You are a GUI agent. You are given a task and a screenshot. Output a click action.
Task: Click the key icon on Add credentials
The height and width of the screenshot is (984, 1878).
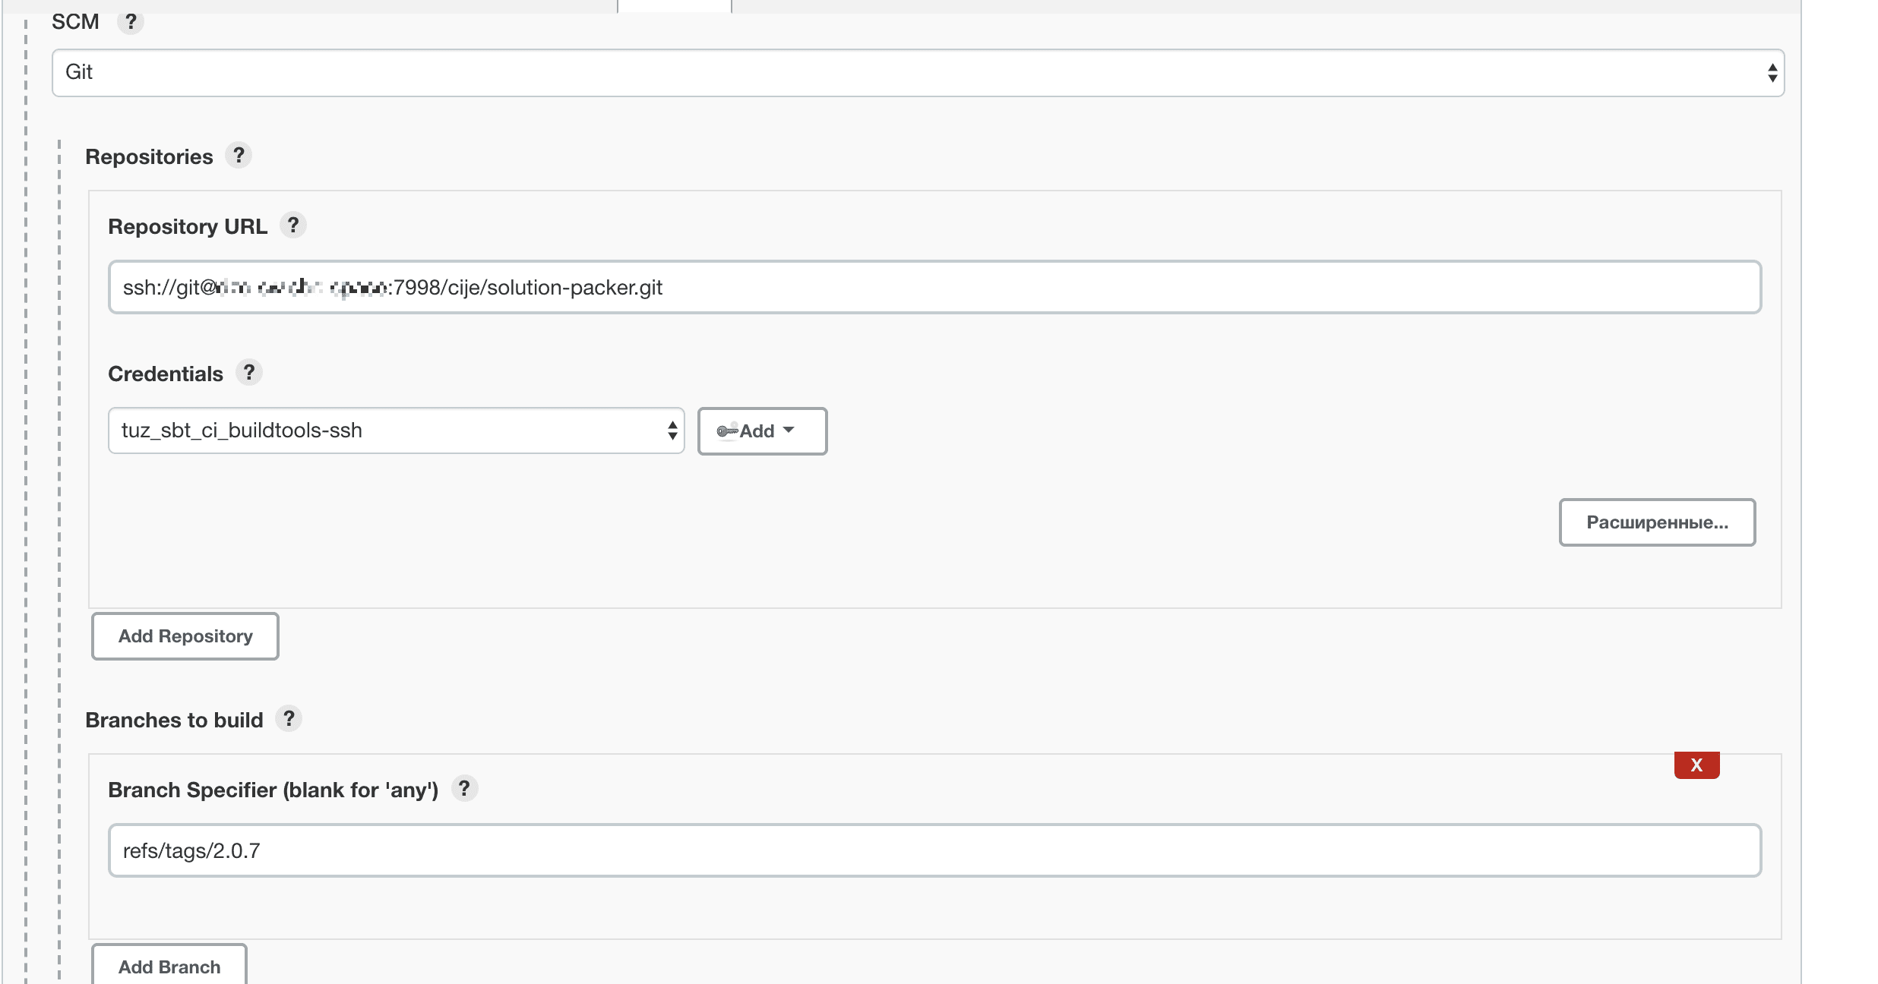pyautogui.click(x=727, y=431)
